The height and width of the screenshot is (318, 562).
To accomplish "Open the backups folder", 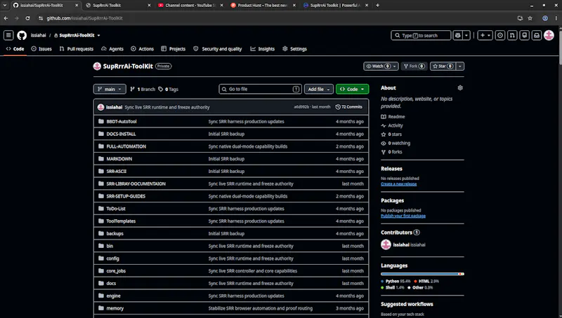I will pyautogui.click(x=115, y=234).
